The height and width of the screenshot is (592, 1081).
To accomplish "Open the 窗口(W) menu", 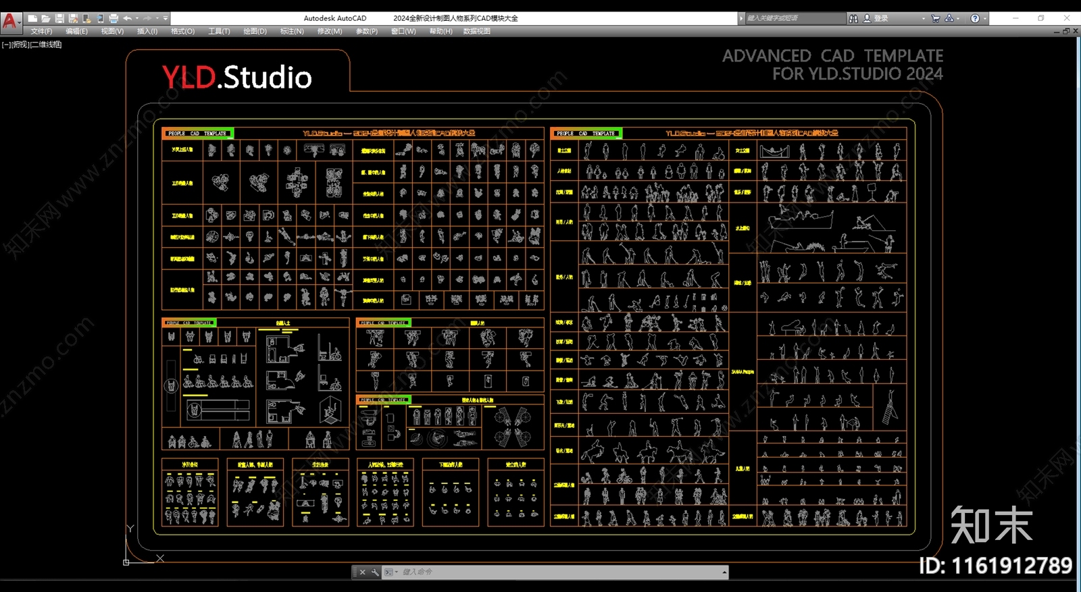I will point(403,31).
